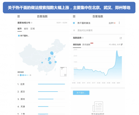Click 添加对比关键词 field
The width and height of the screenshot is (139, 115).
85,30
